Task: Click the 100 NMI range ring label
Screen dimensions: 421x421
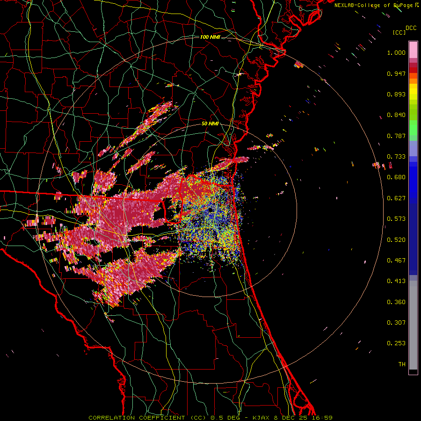Action: click(x=210, y=37)
